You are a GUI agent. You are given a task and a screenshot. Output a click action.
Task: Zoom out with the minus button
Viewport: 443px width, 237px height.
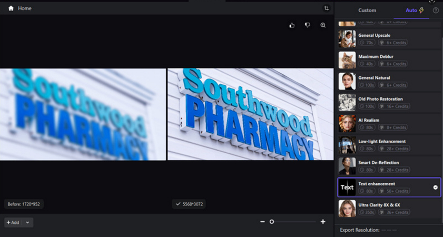click(262, 222)
